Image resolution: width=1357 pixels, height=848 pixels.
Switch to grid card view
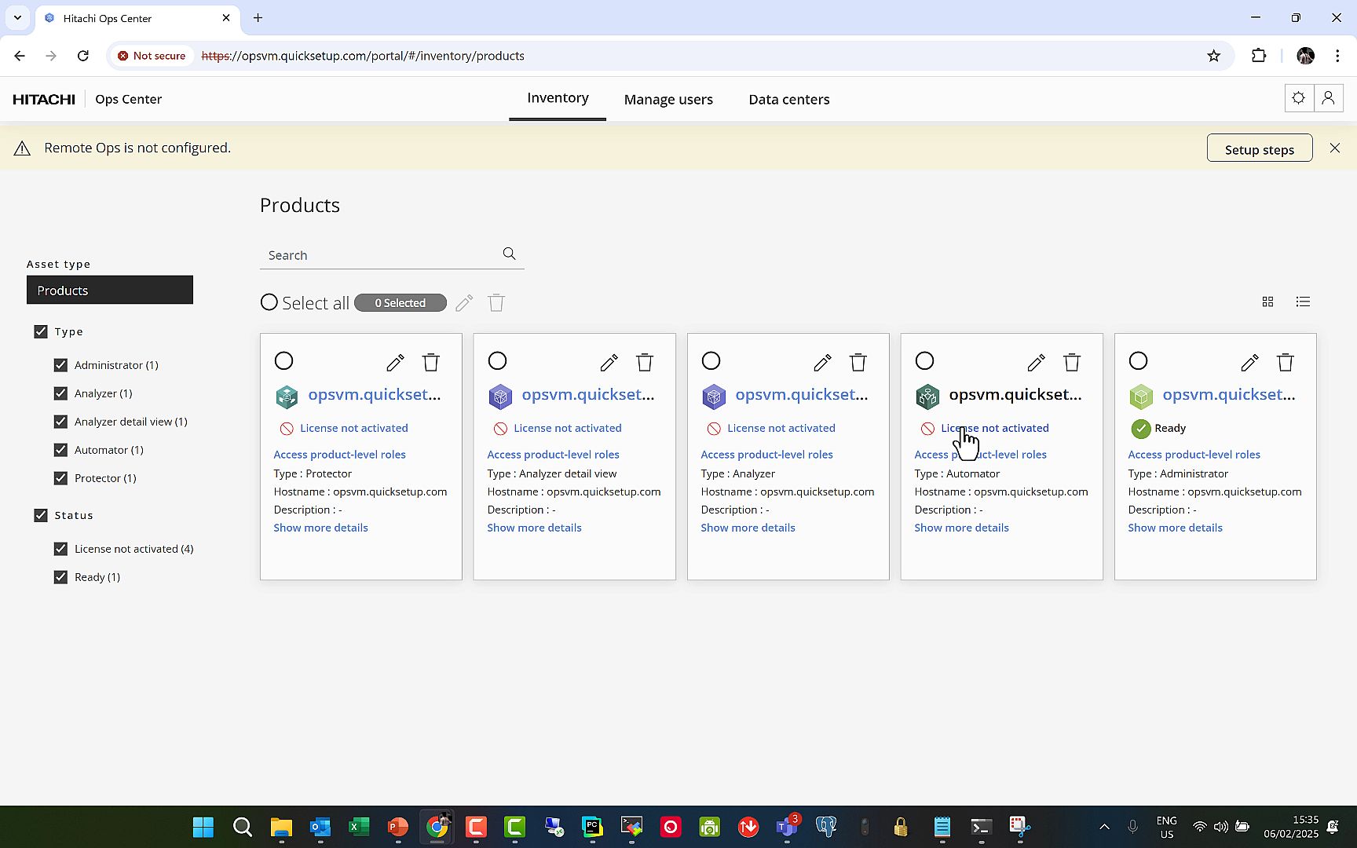[x=1267, y=302]
